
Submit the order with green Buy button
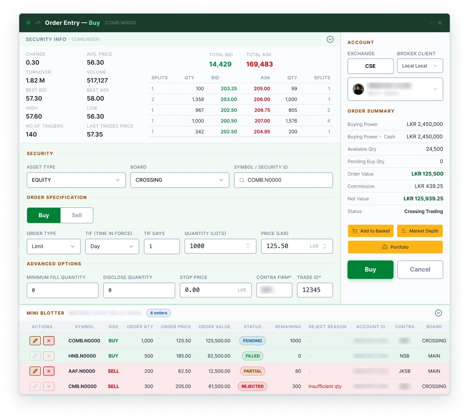[371, 269]
